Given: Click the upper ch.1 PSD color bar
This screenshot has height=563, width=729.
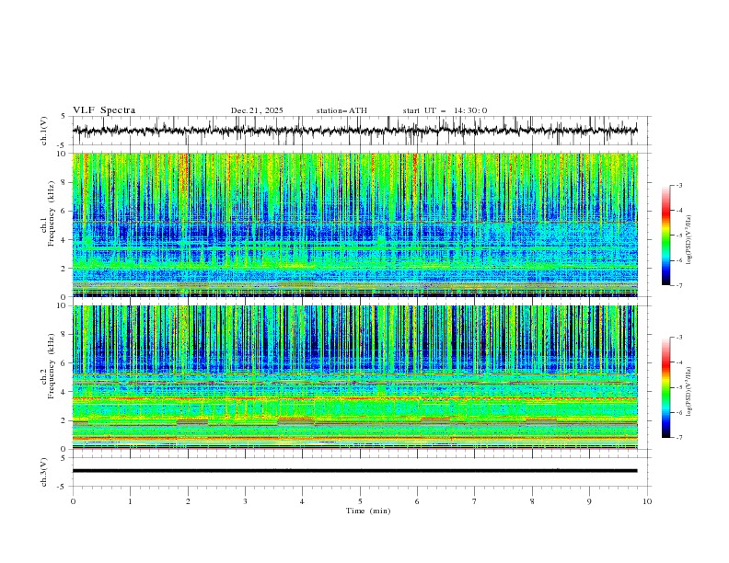Looking at the screenshot, I should pos(666,236).
